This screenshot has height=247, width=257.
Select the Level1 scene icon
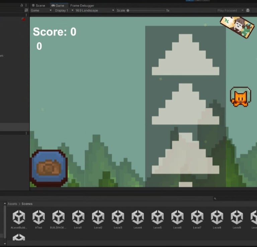(78, 217)
